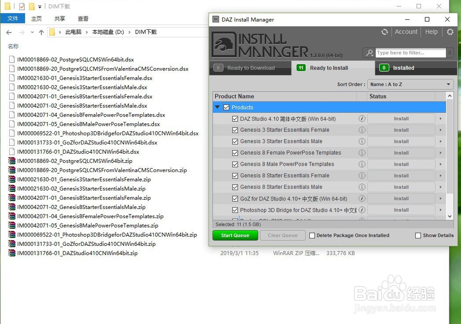Select IM000131733-01_GoZforDAZStudio410CNWin64bit.dsx file icon
The image size is (461, 324).
12,142
